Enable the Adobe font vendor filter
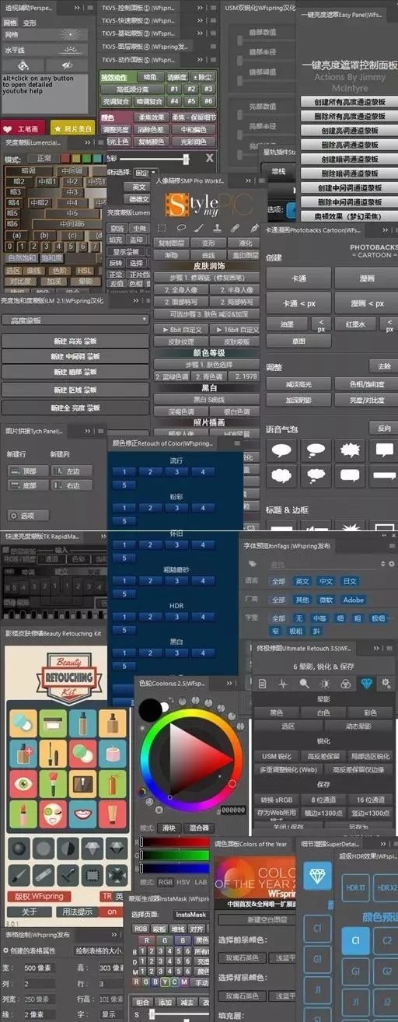Image resolution: width=398 pixels, height=1022 pixels. point(354,600)
